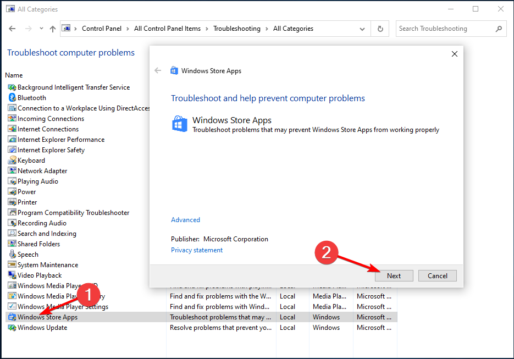Expand the chevron after Control Panel breadcrumb

[x=128, y=29]
